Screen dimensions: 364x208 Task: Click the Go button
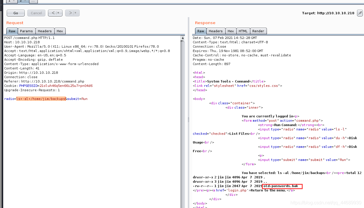(16, 13)
